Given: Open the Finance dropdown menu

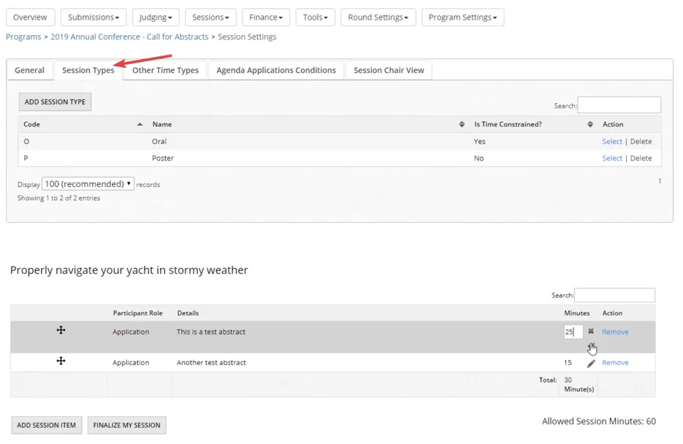Looking at the screenshot, I should point(266,18).
